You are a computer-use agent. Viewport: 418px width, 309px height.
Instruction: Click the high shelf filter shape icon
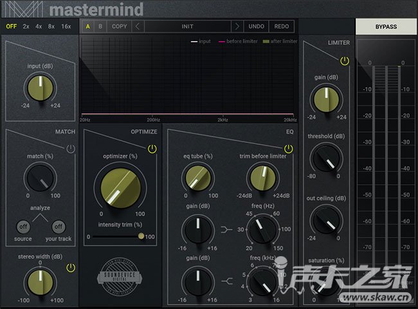pos(227,281)
